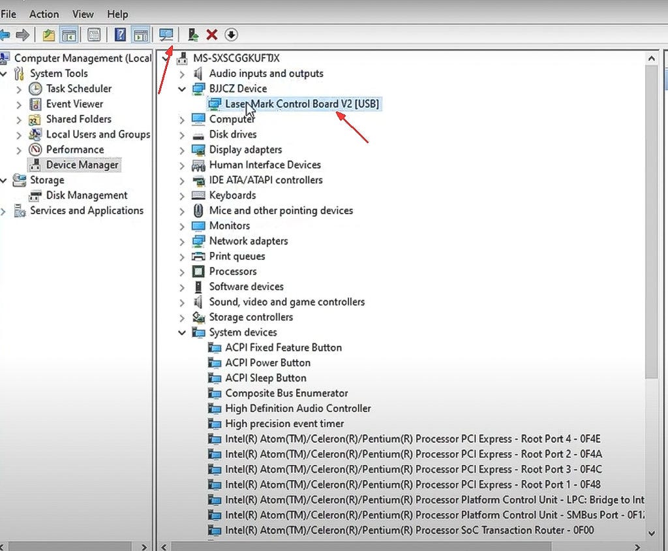Select Computer Management (Local) root

83,58
